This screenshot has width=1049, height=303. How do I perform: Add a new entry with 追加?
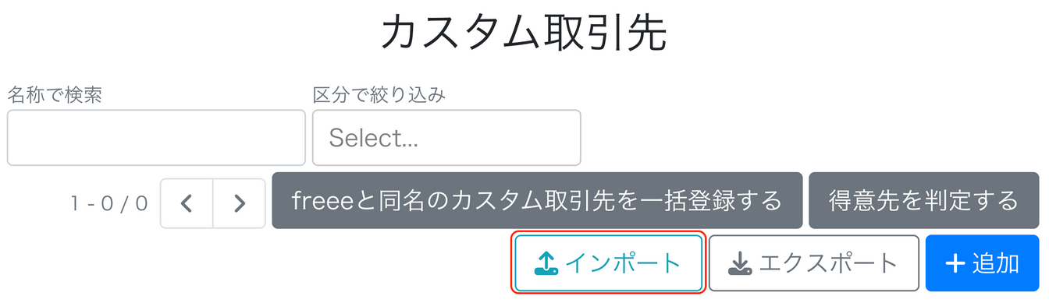983,263
